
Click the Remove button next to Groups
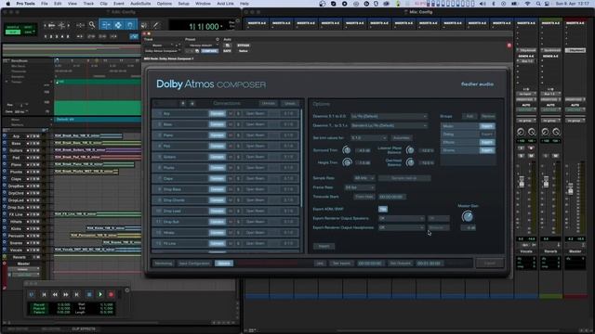tap(488, 116)
